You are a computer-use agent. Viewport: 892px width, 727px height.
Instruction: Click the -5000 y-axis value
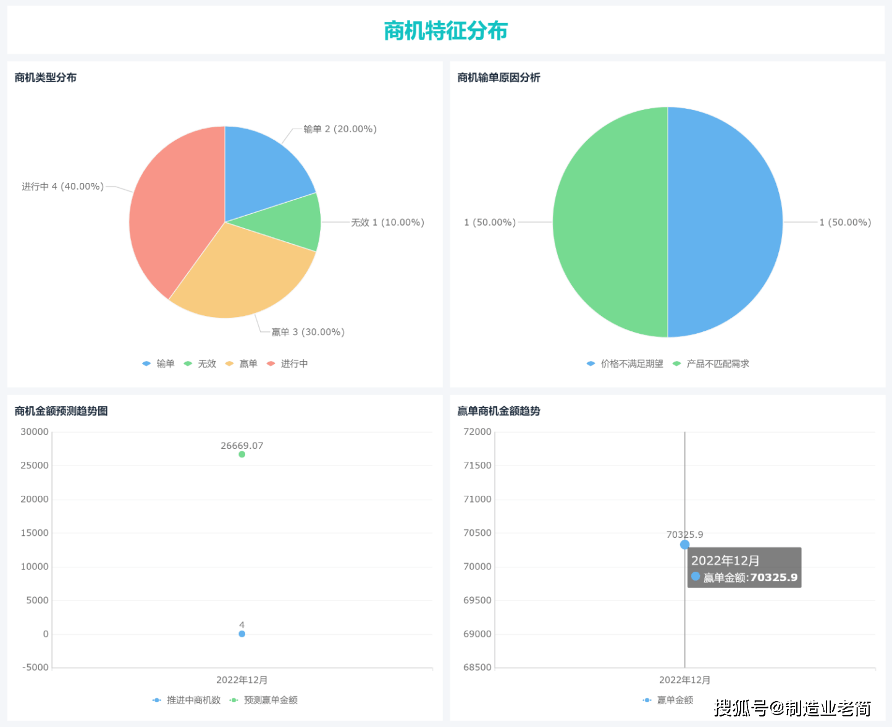pos(35,667)
